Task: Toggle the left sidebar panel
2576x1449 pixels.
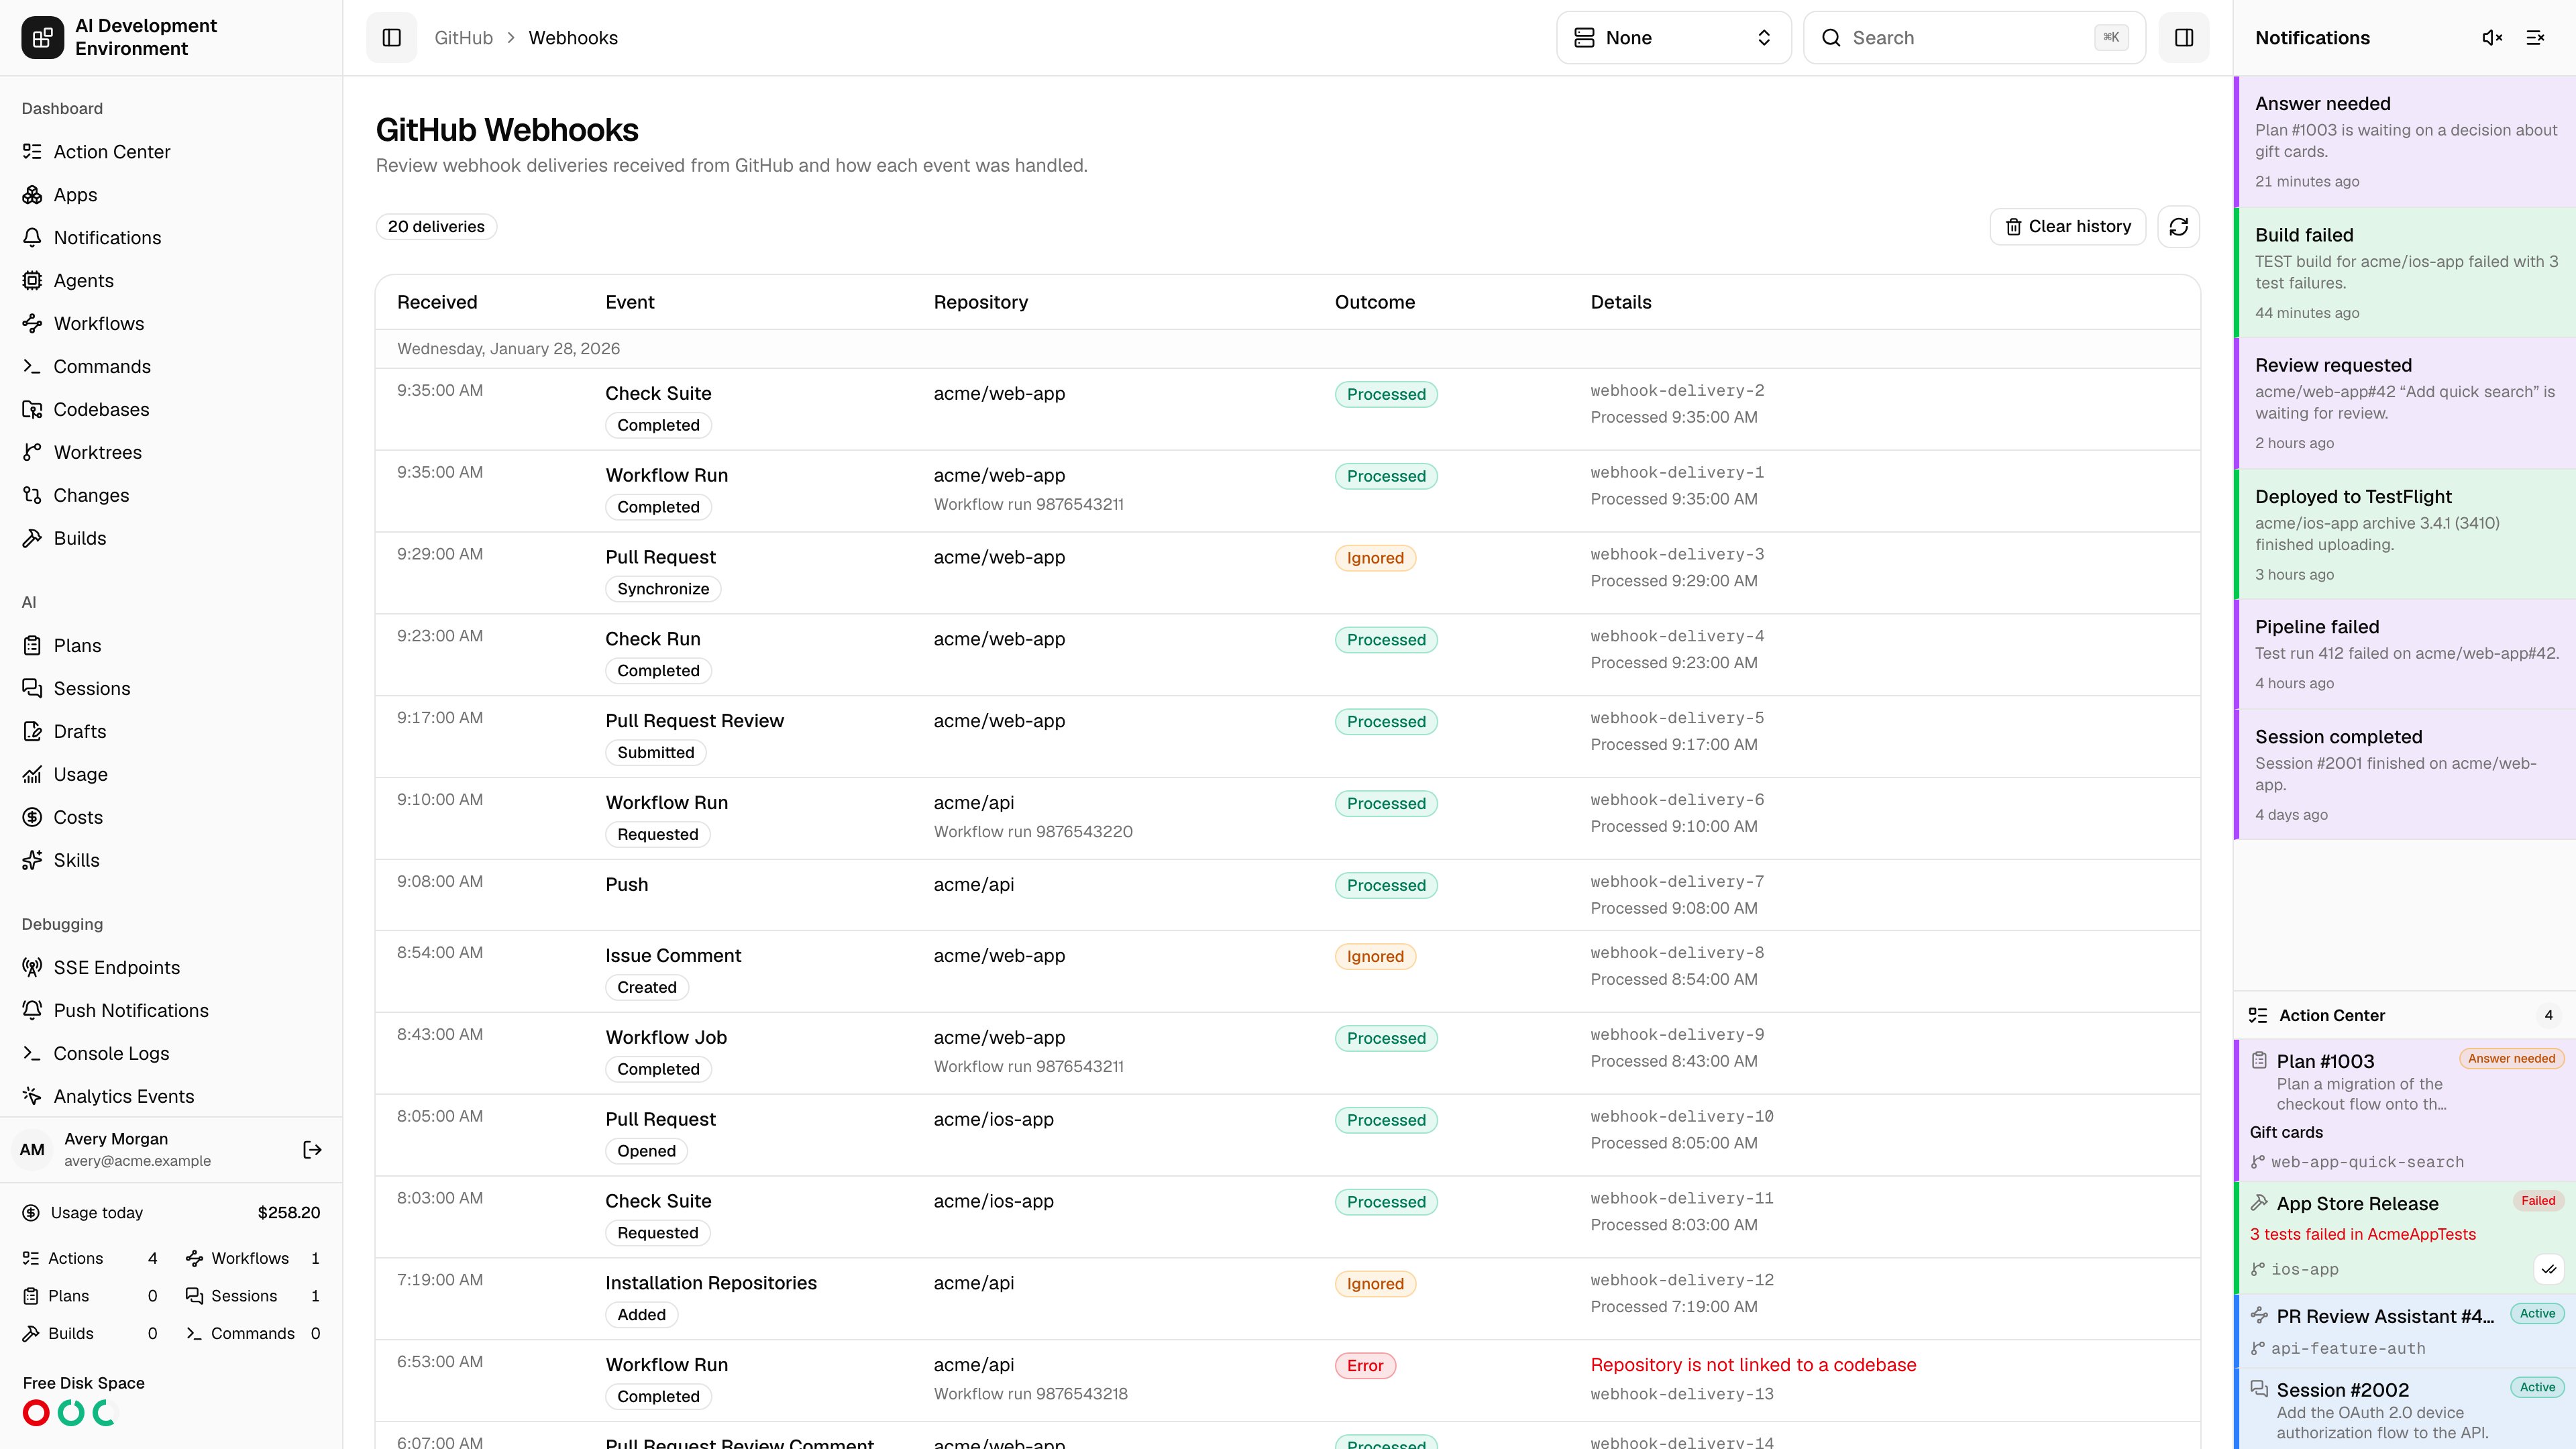Action: coord(391,38)
